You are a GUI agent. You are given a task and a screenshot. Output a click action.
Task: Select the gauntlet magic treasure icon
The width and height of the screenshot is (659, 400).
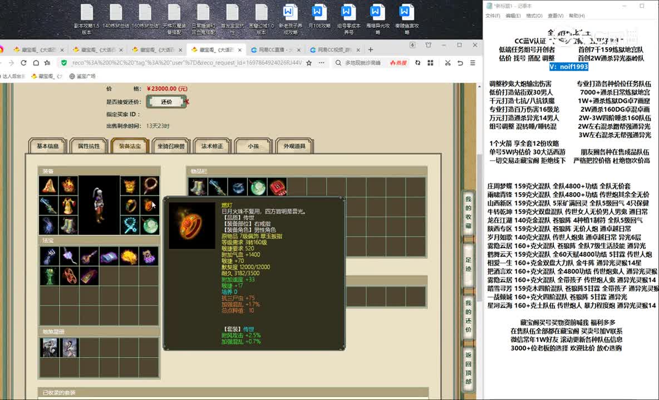50,256
